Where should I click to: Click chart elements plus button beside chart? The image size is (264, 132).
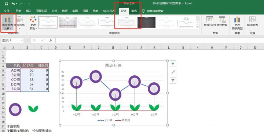173,64
